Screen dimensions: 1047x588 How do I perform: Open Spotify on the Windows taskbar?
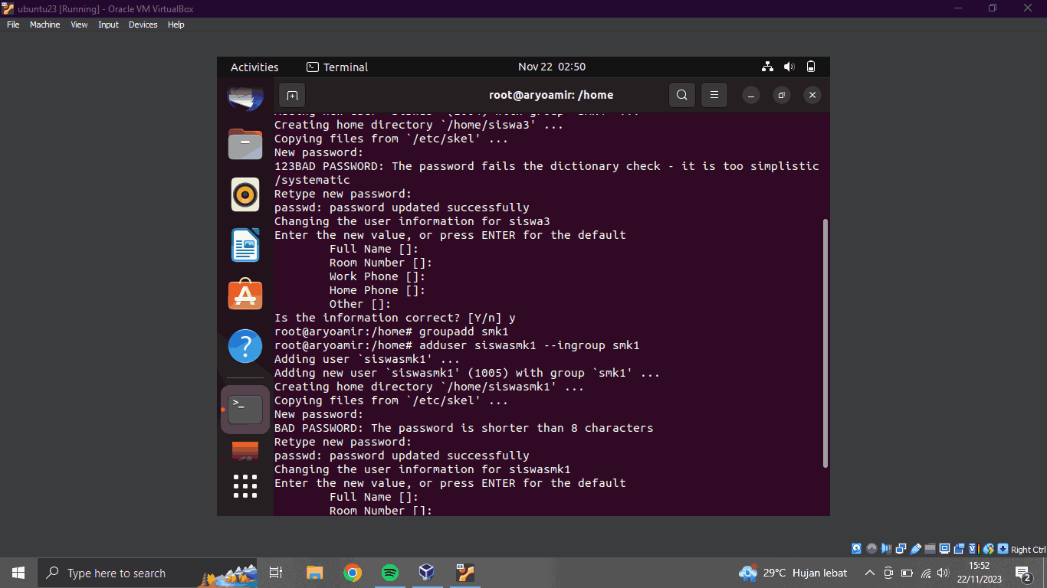[389, 573]
